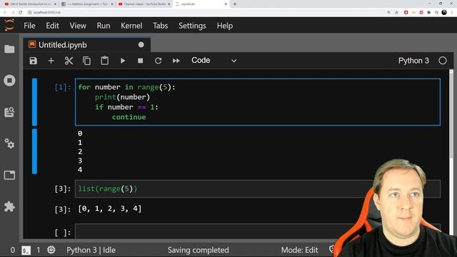Image resolution: width=457 pixels, height=257 pixels.
Task: Click the 'continue' keyword in code
Action: coord(129,117)
